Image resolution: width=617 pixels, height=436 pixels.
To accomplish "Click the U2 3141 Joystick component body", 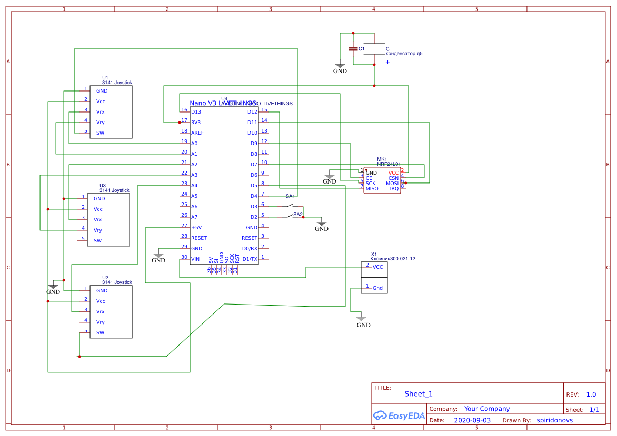I will 111,312.
